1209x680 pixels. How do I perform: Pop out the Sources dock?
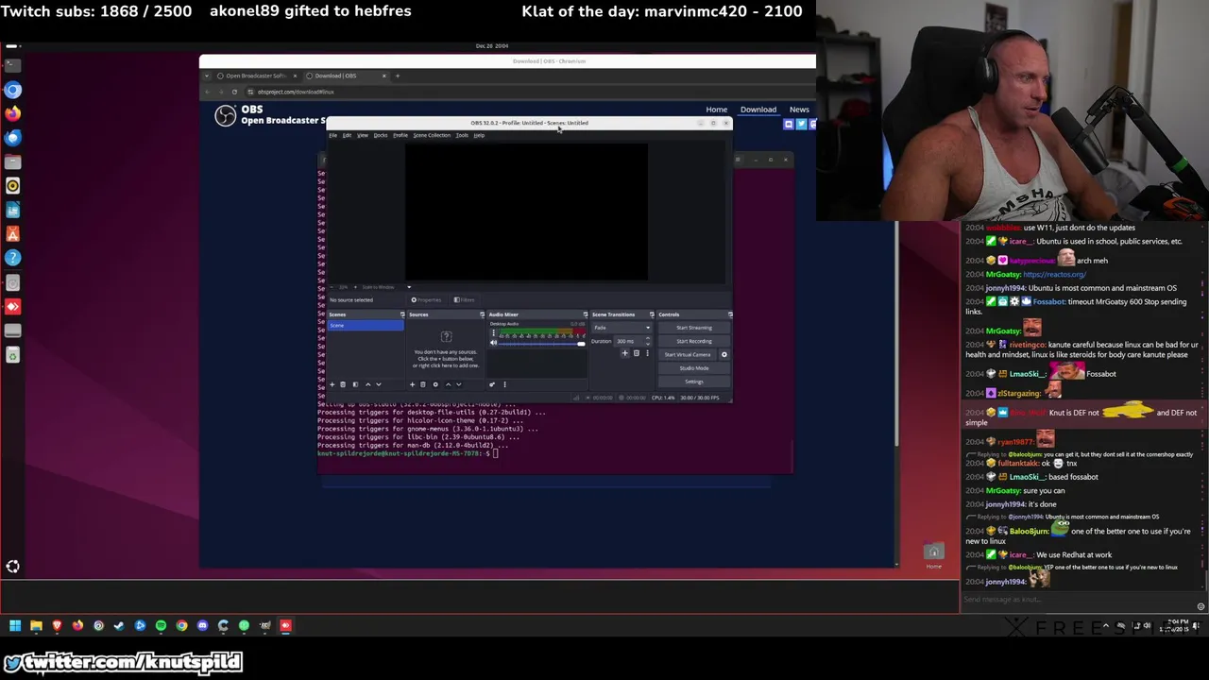pyautogui.click(x=482, y=314)
